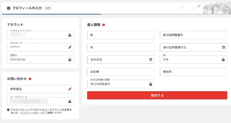Click red warning icon next to お問い合わせ
The image size is (231, 123).
point(30,79)
